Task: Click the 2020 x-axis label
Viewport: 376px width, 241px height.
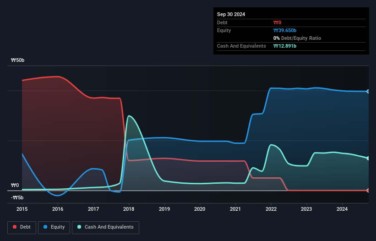Action: click(x=200, y=209)
